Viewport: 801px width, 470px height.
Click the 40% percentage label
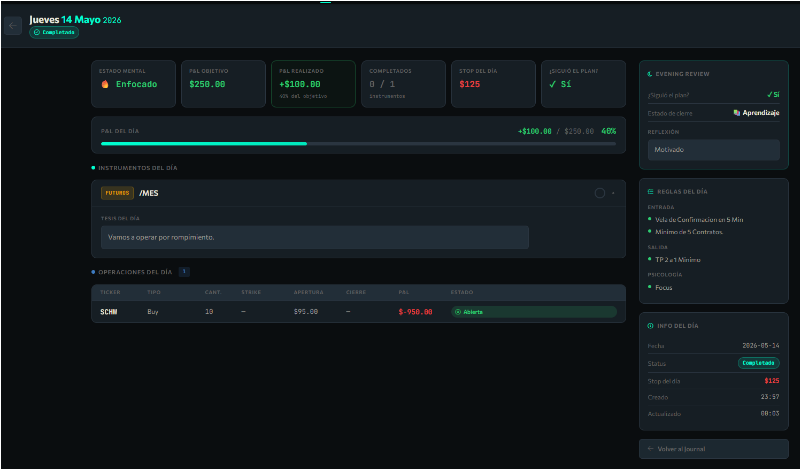[x=609, y=131]
